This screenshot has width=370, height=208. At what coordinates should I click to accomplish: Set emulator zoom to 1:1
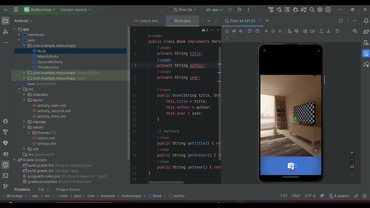pos(352,167)
